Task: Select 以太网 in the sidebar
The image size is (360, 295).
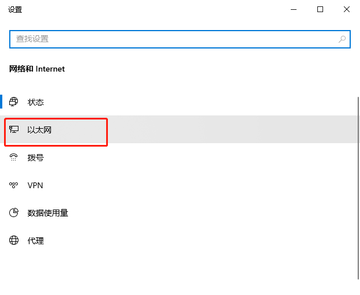Action: tap(179, 129)
